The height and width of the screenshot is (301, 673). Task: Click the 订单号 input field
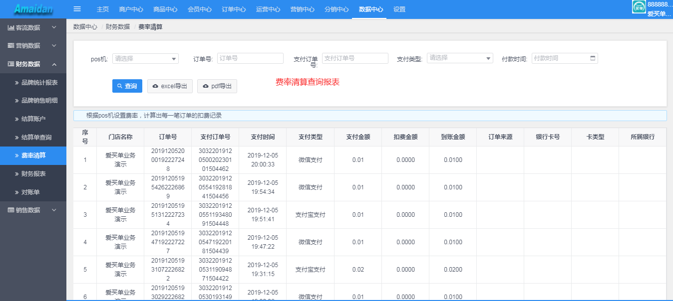(250, 58)
